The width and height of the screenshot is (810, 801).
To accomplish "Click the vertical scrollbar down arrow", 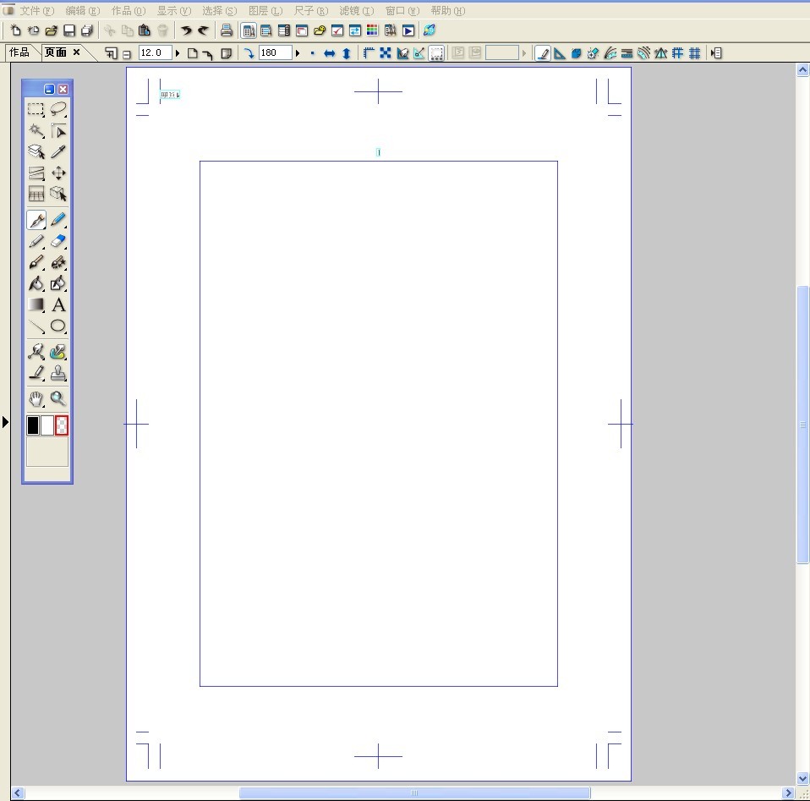I will [x=802, y=778].
